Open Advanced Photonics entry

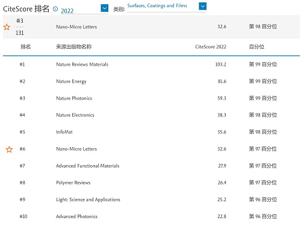pos(76,216)
